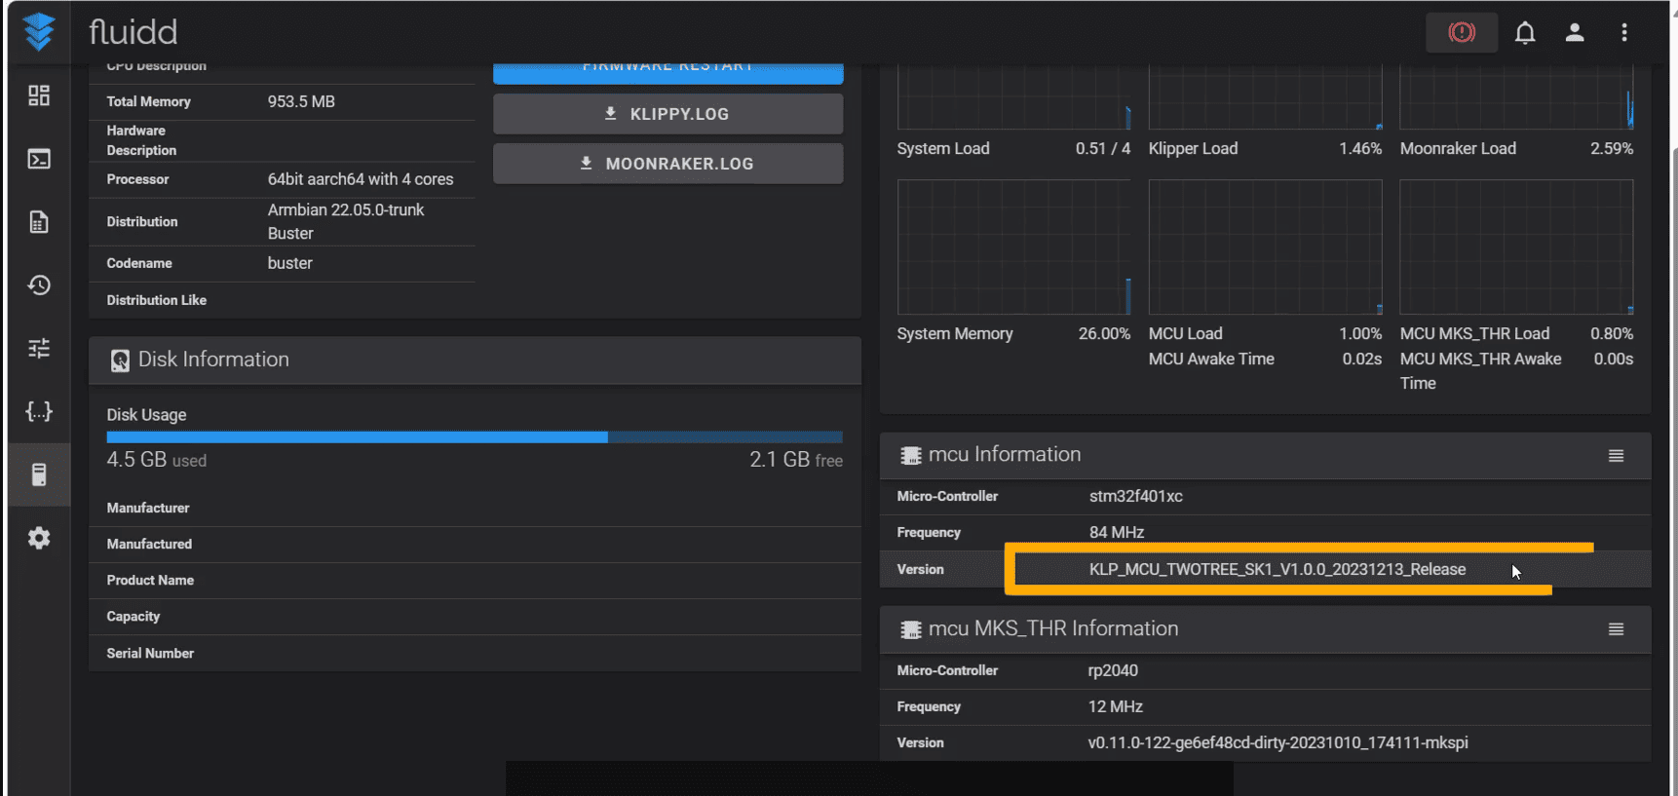Select the stm32f401xc micro-controller value
This screenshot has width=1678, height=796.
point(1135,496)
